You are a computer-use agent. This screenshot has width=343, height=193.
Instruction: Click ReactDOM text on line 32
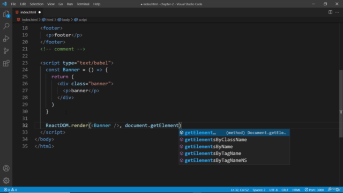click(57, 125)
